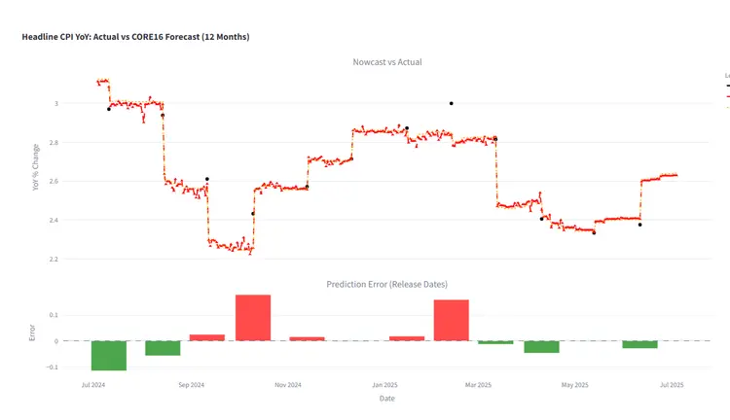Select the green error bar for April 2025
The height and width of the screenshot is (420, 730).
[541, 346]
